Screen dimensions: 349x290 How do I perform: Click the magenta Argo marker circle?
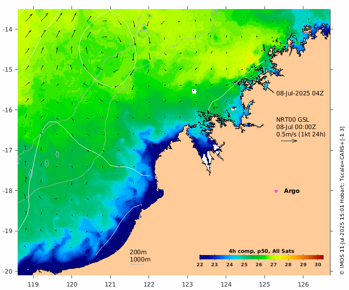pos(276,191)
